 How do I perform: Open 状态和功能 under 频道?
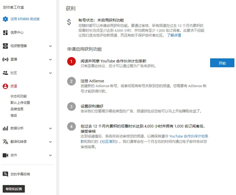click(18, 96)
